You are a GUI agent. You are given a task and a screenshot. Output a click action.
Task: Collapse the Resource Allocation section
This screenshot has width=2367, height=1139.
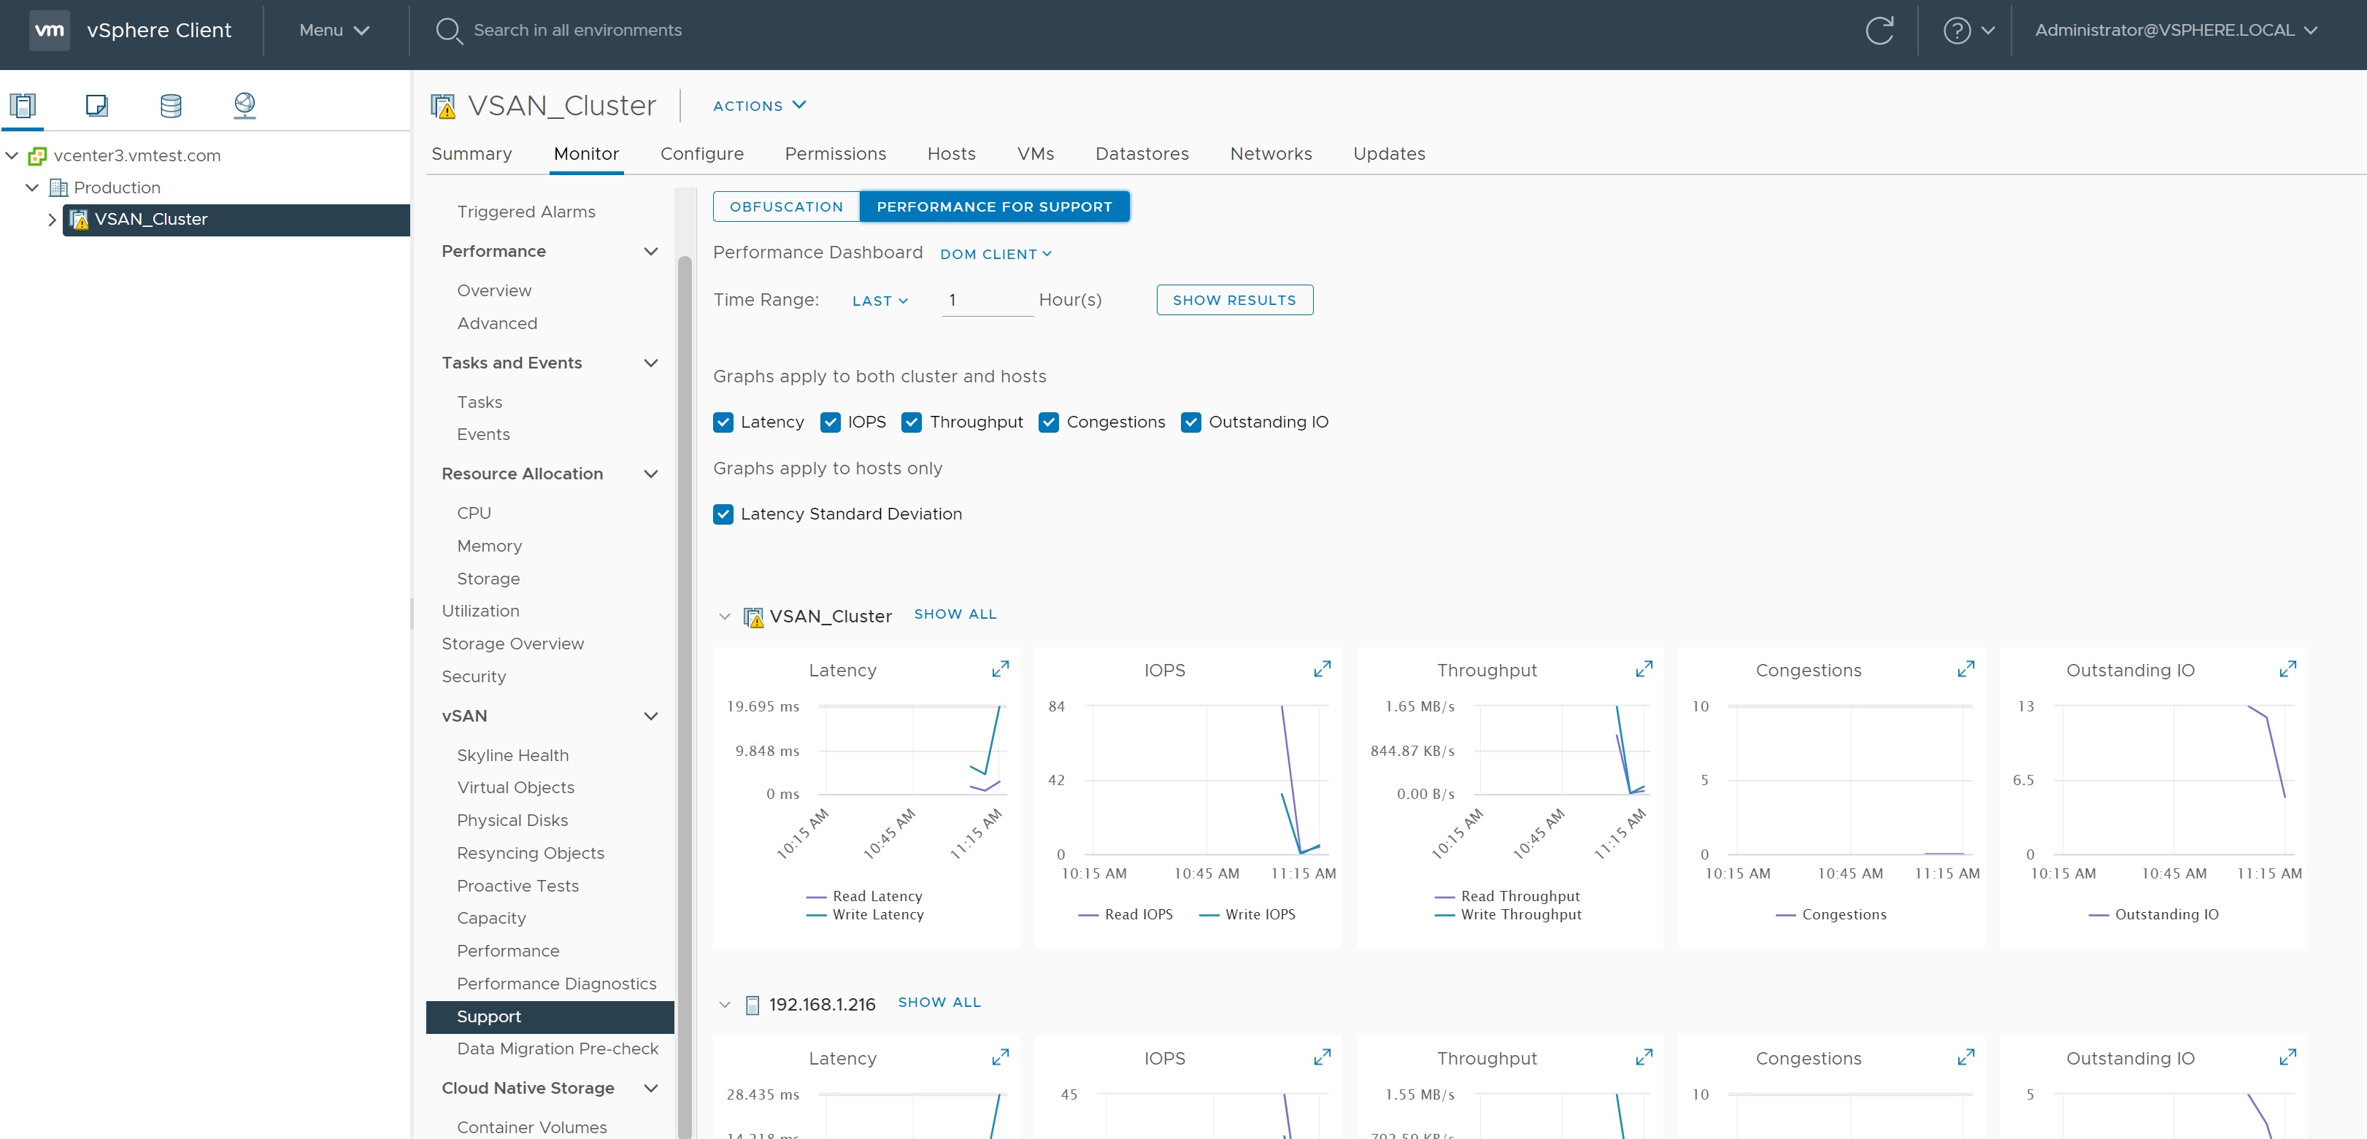coord(650,474)
